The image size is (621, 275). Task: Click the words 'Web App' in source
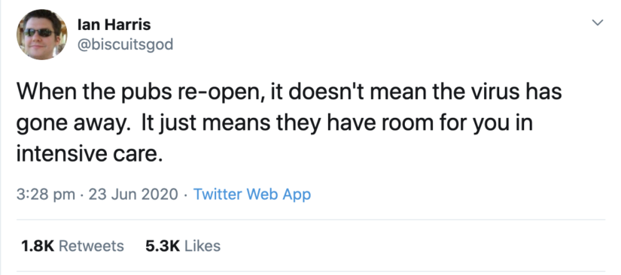click(278, 195)
